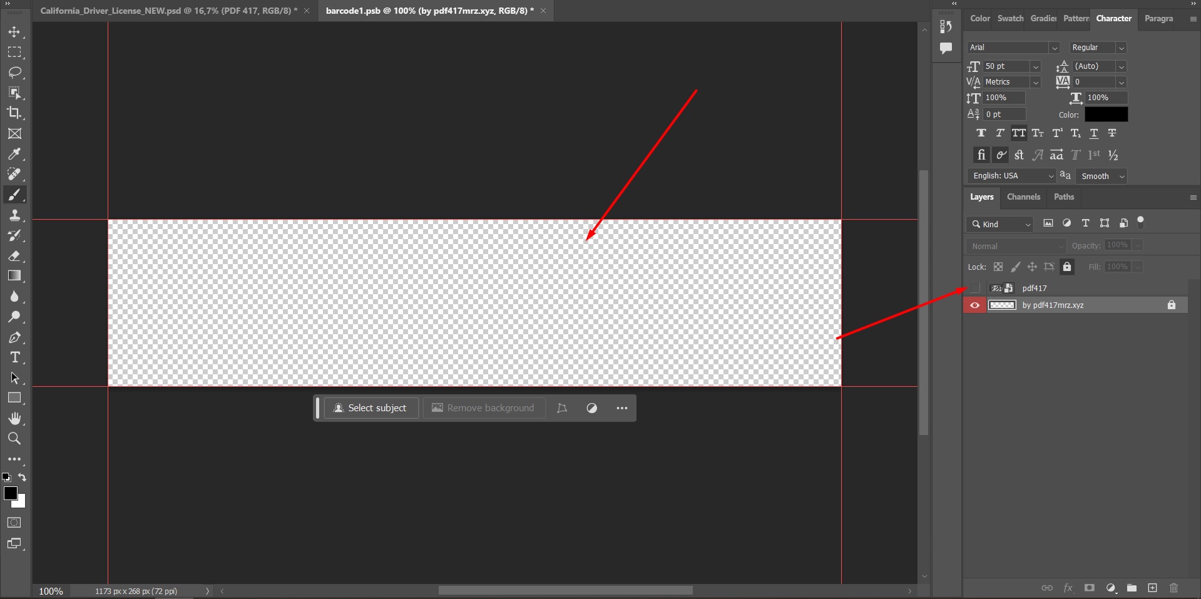Select the Horizontal Type tool
Image resolution: width=1201 pixels, height=599 pixels.
click(x=14, y=357)
